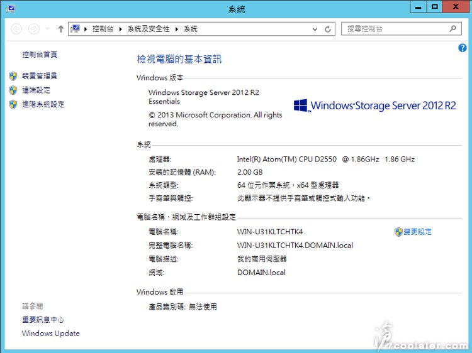Screen dimensions: 472x353
Task: Select the 我的商用伺服器 description text
Action: click(262, 259)
